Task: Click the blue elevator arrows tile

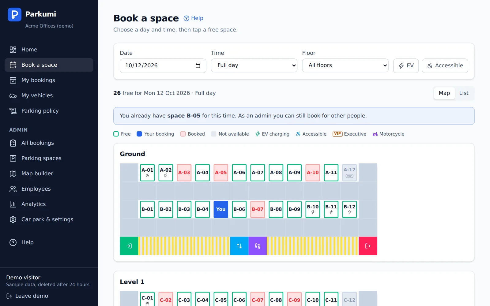Action: coord(239,246)
